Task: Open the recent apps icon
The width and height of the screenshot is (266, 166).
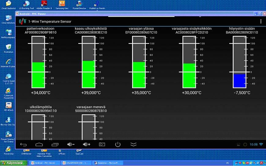Action: tap(55, 144)
